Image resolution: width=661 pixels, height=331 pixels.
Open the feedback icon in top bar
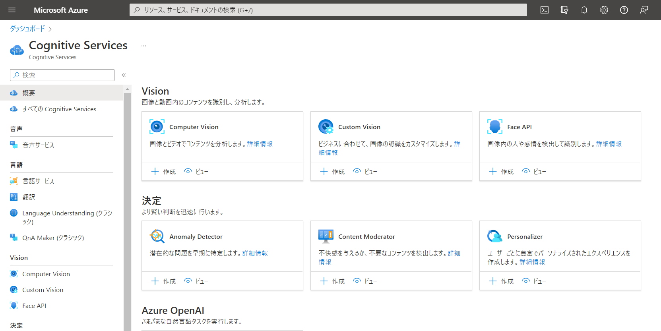pyautogui.click(x=644, y=10)
